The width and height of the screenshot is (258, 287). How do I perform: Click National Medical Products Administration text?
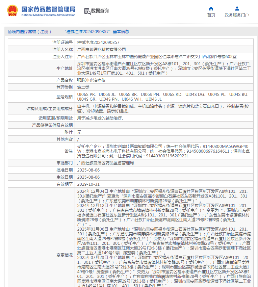48,15
